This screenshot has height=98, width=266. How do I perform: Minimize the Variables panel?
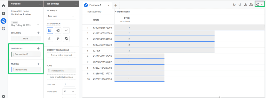(x=40, y=5)
